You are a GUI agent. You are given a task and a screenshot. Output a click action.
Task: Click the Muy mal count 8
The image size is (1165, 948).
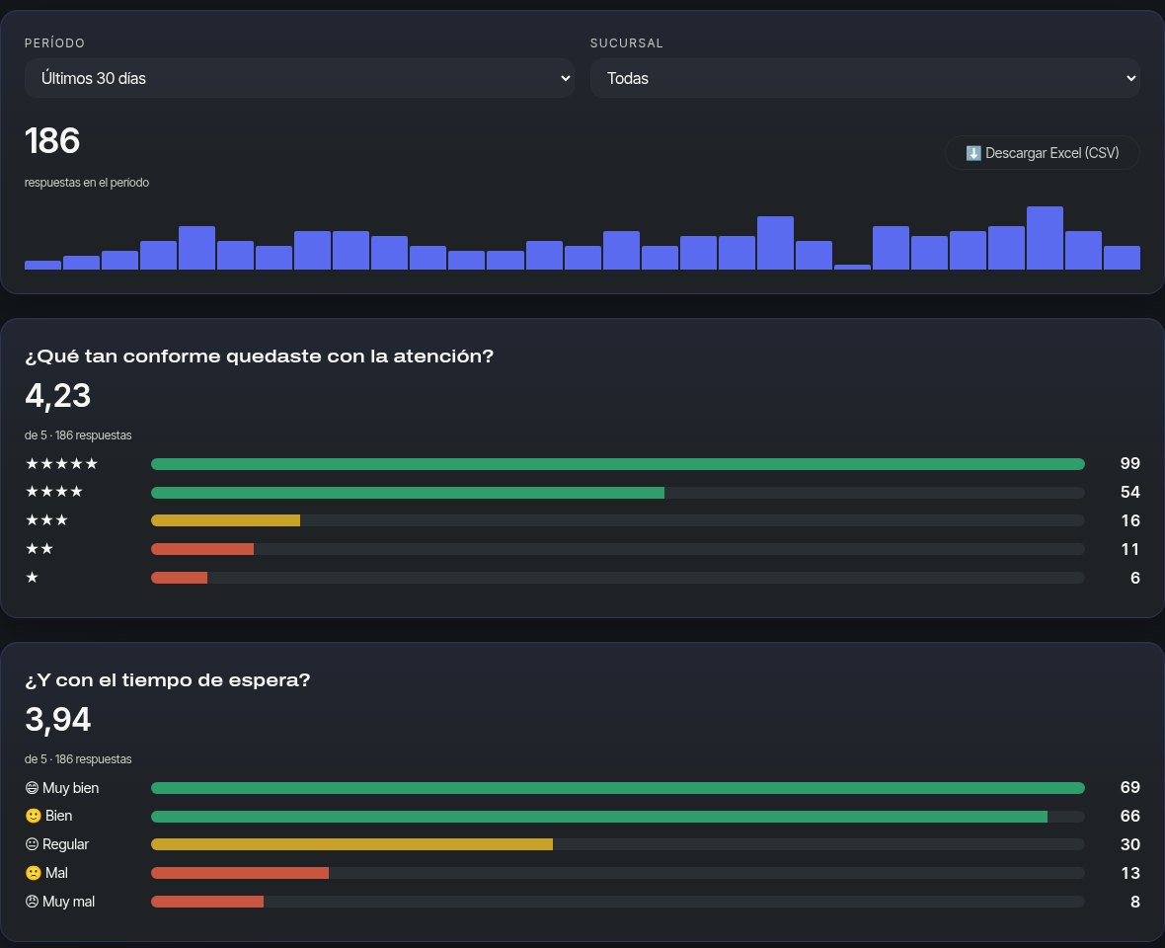[1135, 902]
